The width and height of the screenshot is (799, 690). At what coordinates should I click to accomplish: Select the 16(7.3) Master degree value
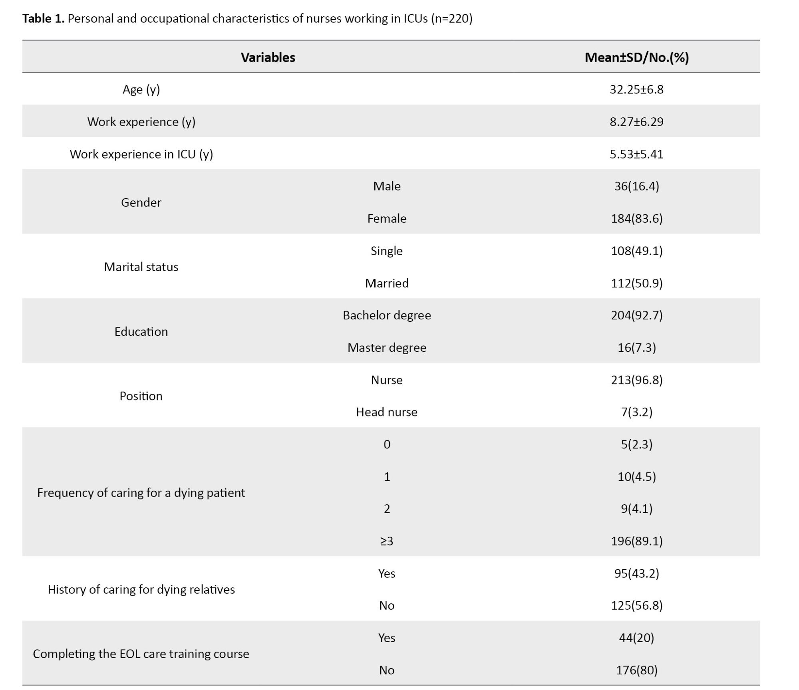coord(636,347)
